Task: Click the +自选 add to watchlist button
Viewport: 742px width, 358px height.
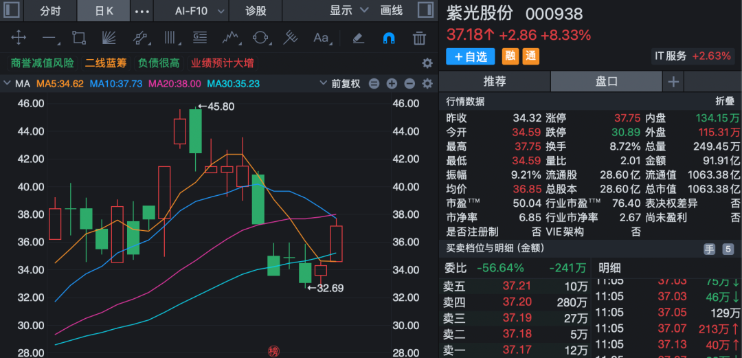Action: click(x=471, y=57)
